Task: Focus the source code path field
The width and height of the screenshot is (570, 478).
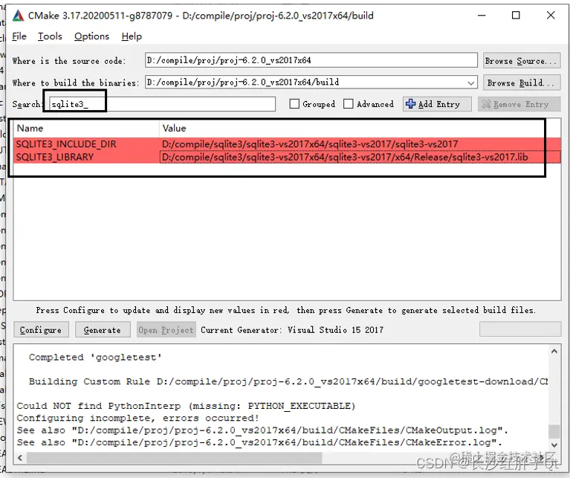Action: point(311,60)
